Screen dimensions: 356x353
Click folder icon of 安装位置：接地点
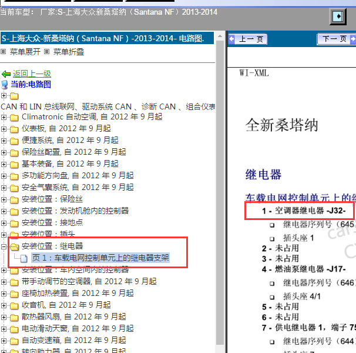(x=14, y=224)
